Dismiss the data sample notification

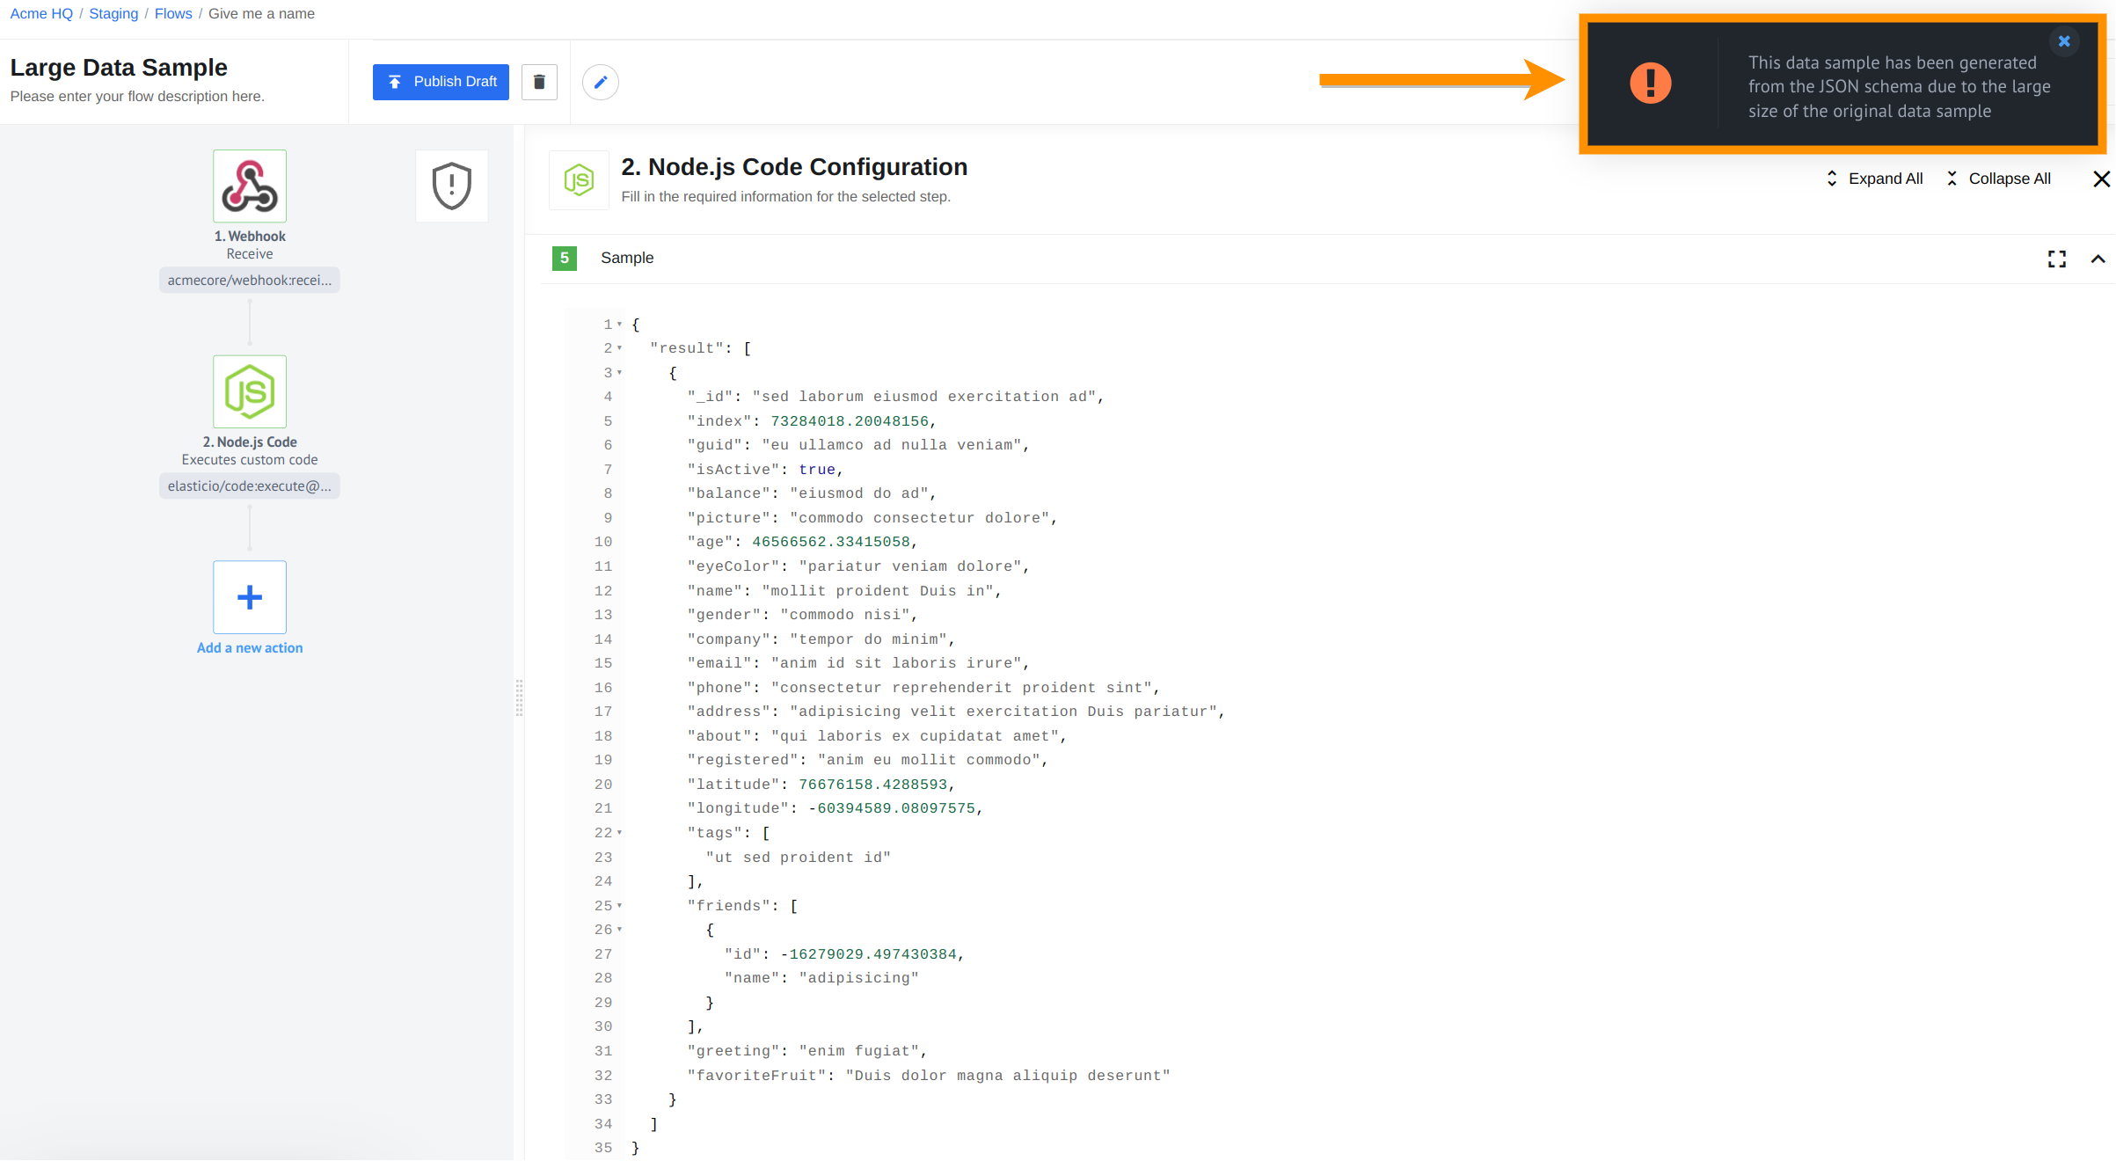pyautogui.click(x=2064, y=40)
